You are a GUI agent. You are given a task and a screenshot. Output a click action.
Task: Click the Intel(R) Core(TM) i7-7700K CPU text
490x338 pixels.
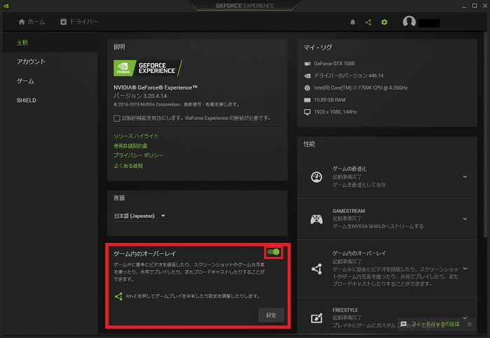click(360, 87)
